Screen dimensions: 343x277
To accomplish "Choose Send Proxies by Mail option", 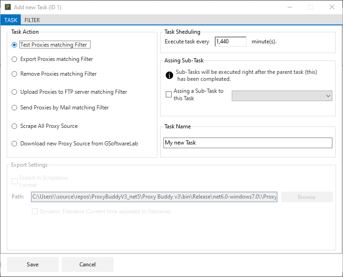I will (x=14, y=108).
